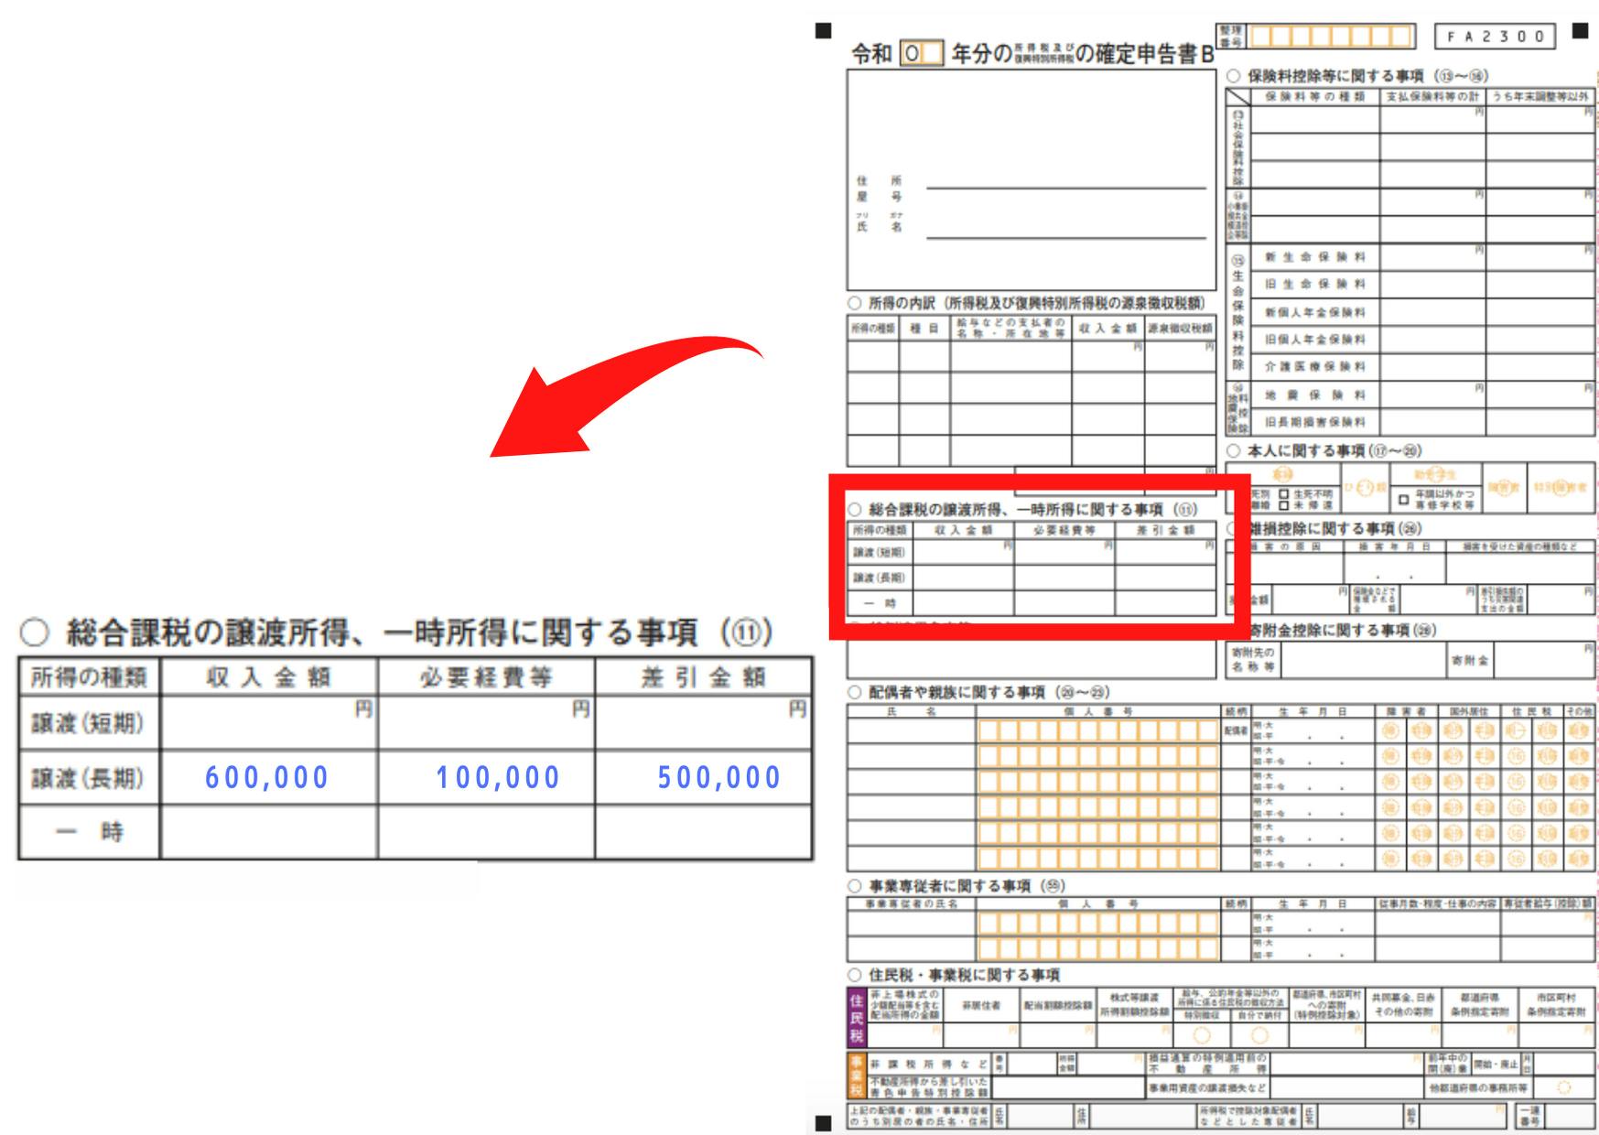Click the 所得の種類 header in the enlarged table
Image resolution: width=1599 pixels, height=1135 pixels.
click(88, 677)
